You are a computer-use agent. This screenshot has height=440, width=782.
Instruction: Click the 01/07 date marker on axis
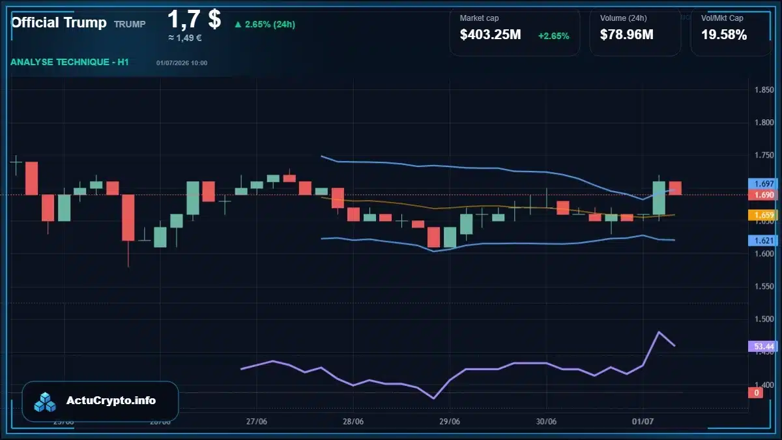click(x=643, y=421)
